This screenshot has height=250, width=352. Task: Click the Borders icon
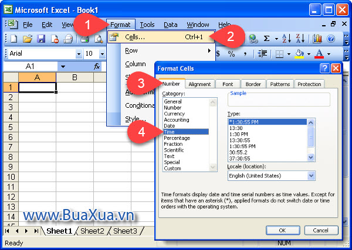(279, 54)
